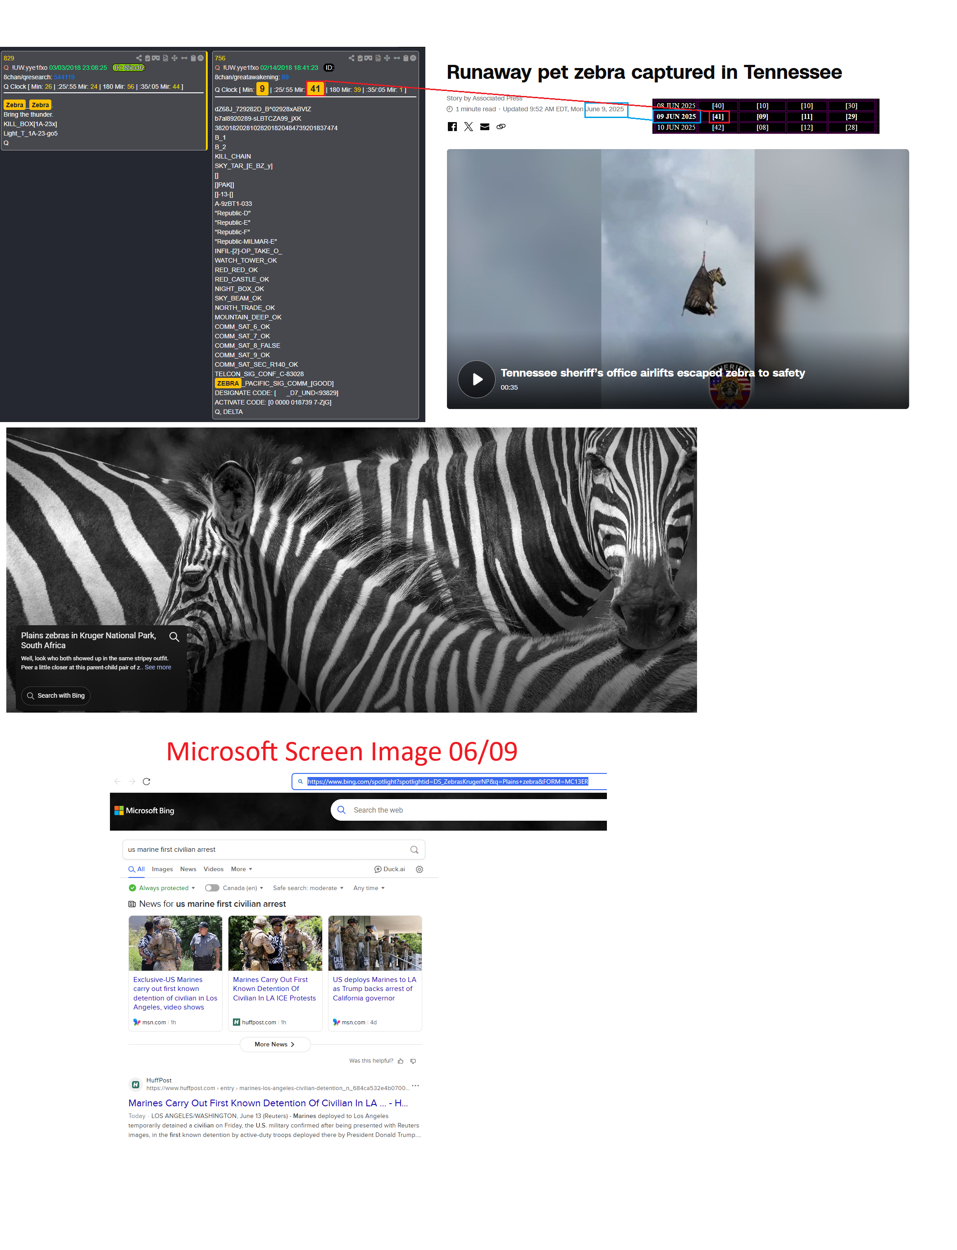Click clipboard-check icon on post 829

point(147,58)
